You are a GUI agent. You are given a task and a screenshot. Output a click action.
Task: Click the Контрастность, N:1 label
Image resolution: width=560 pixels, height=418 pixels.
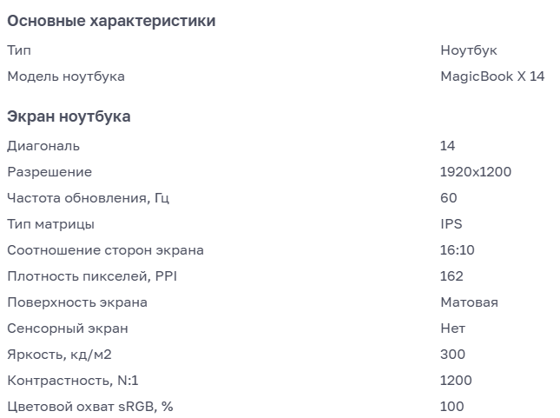(x=73, y=381)
